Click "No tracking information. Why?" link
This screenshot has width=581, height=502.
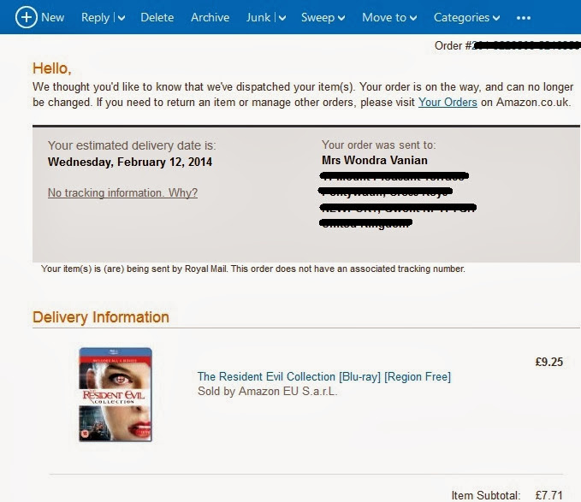pos(122,192)
